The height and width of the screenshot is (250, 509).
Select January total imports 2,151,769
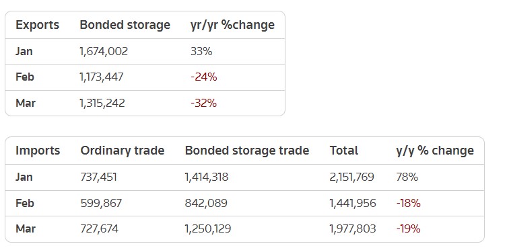[x=352, y=177]
